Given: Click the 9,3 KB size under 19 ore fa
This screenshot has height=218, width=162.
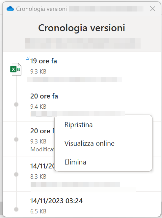Looking at the screenshot, I should [38, 72].
